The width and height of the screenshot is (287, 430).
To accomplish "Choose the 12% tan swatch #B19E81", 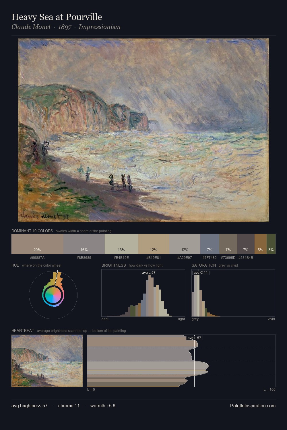I will 154,244.
